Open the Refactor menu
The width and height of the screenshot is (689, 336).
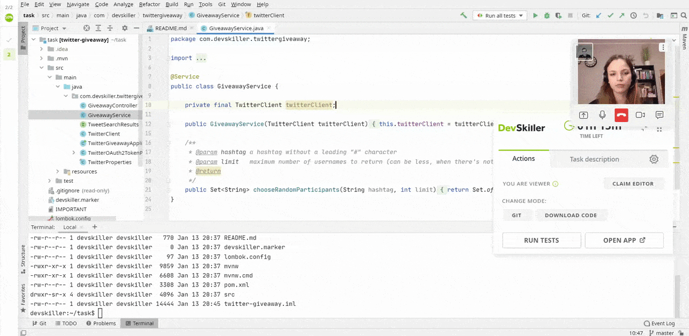(149, 4)
